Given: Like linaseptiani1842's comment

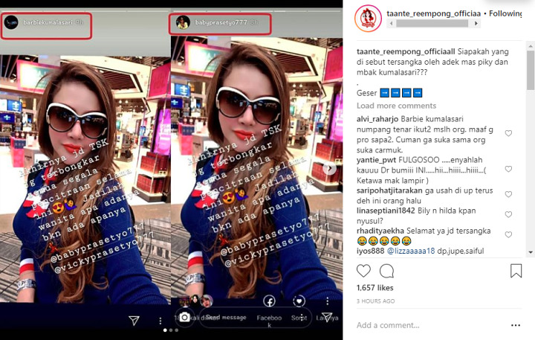Looking at the screenshot, I should [x=508, y=214].
